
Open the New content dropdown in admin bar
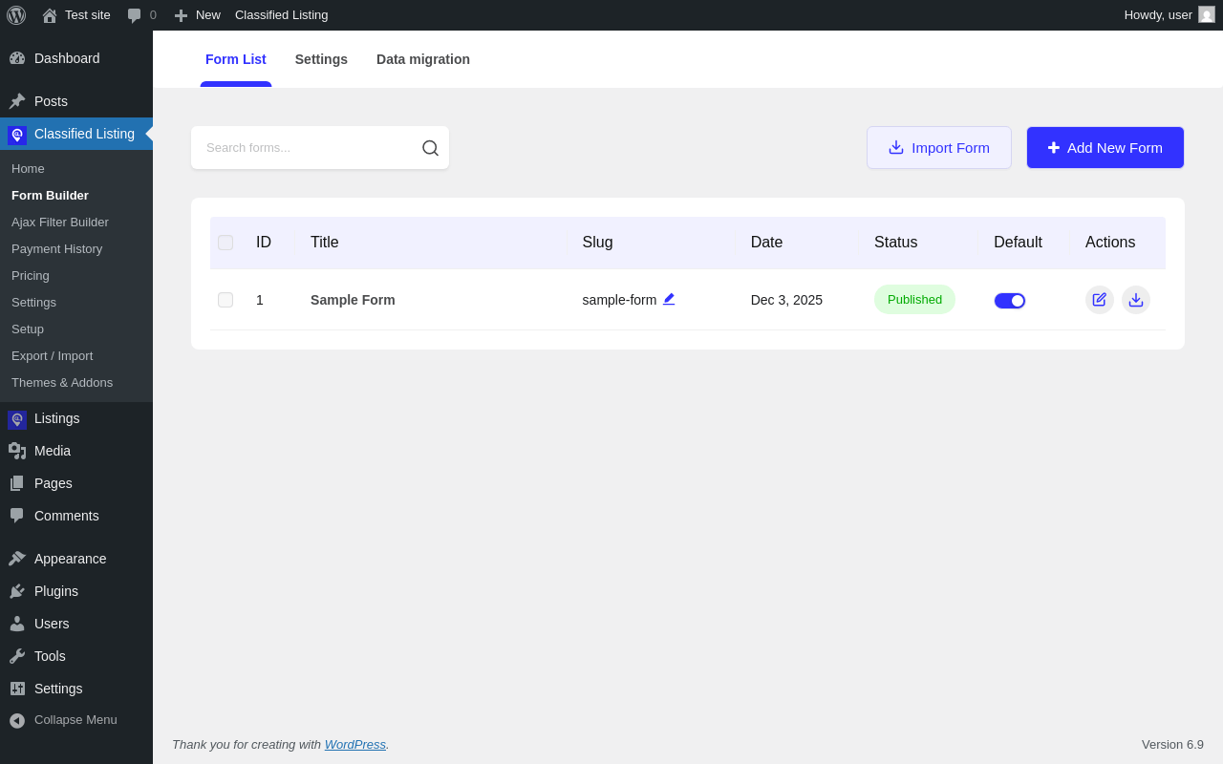198,15
